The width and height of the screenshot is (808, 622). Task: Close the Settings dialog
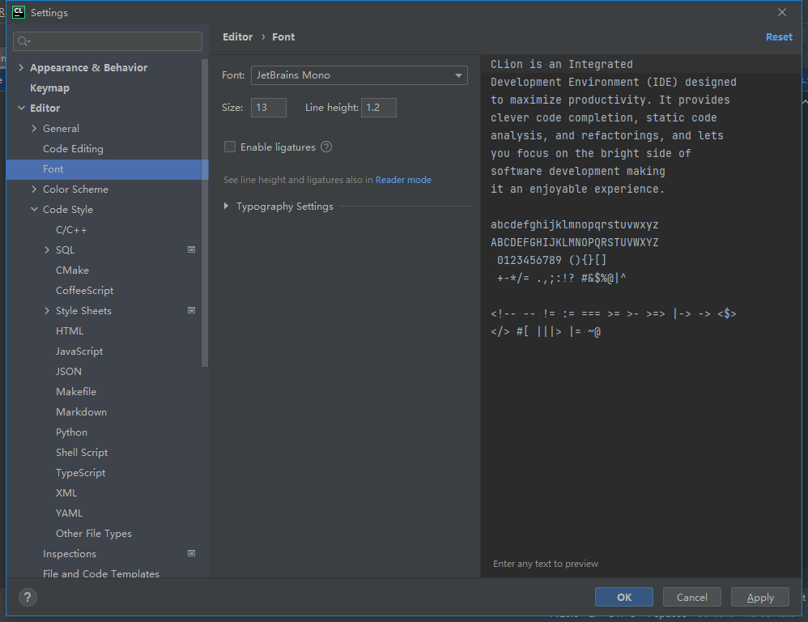782,12
